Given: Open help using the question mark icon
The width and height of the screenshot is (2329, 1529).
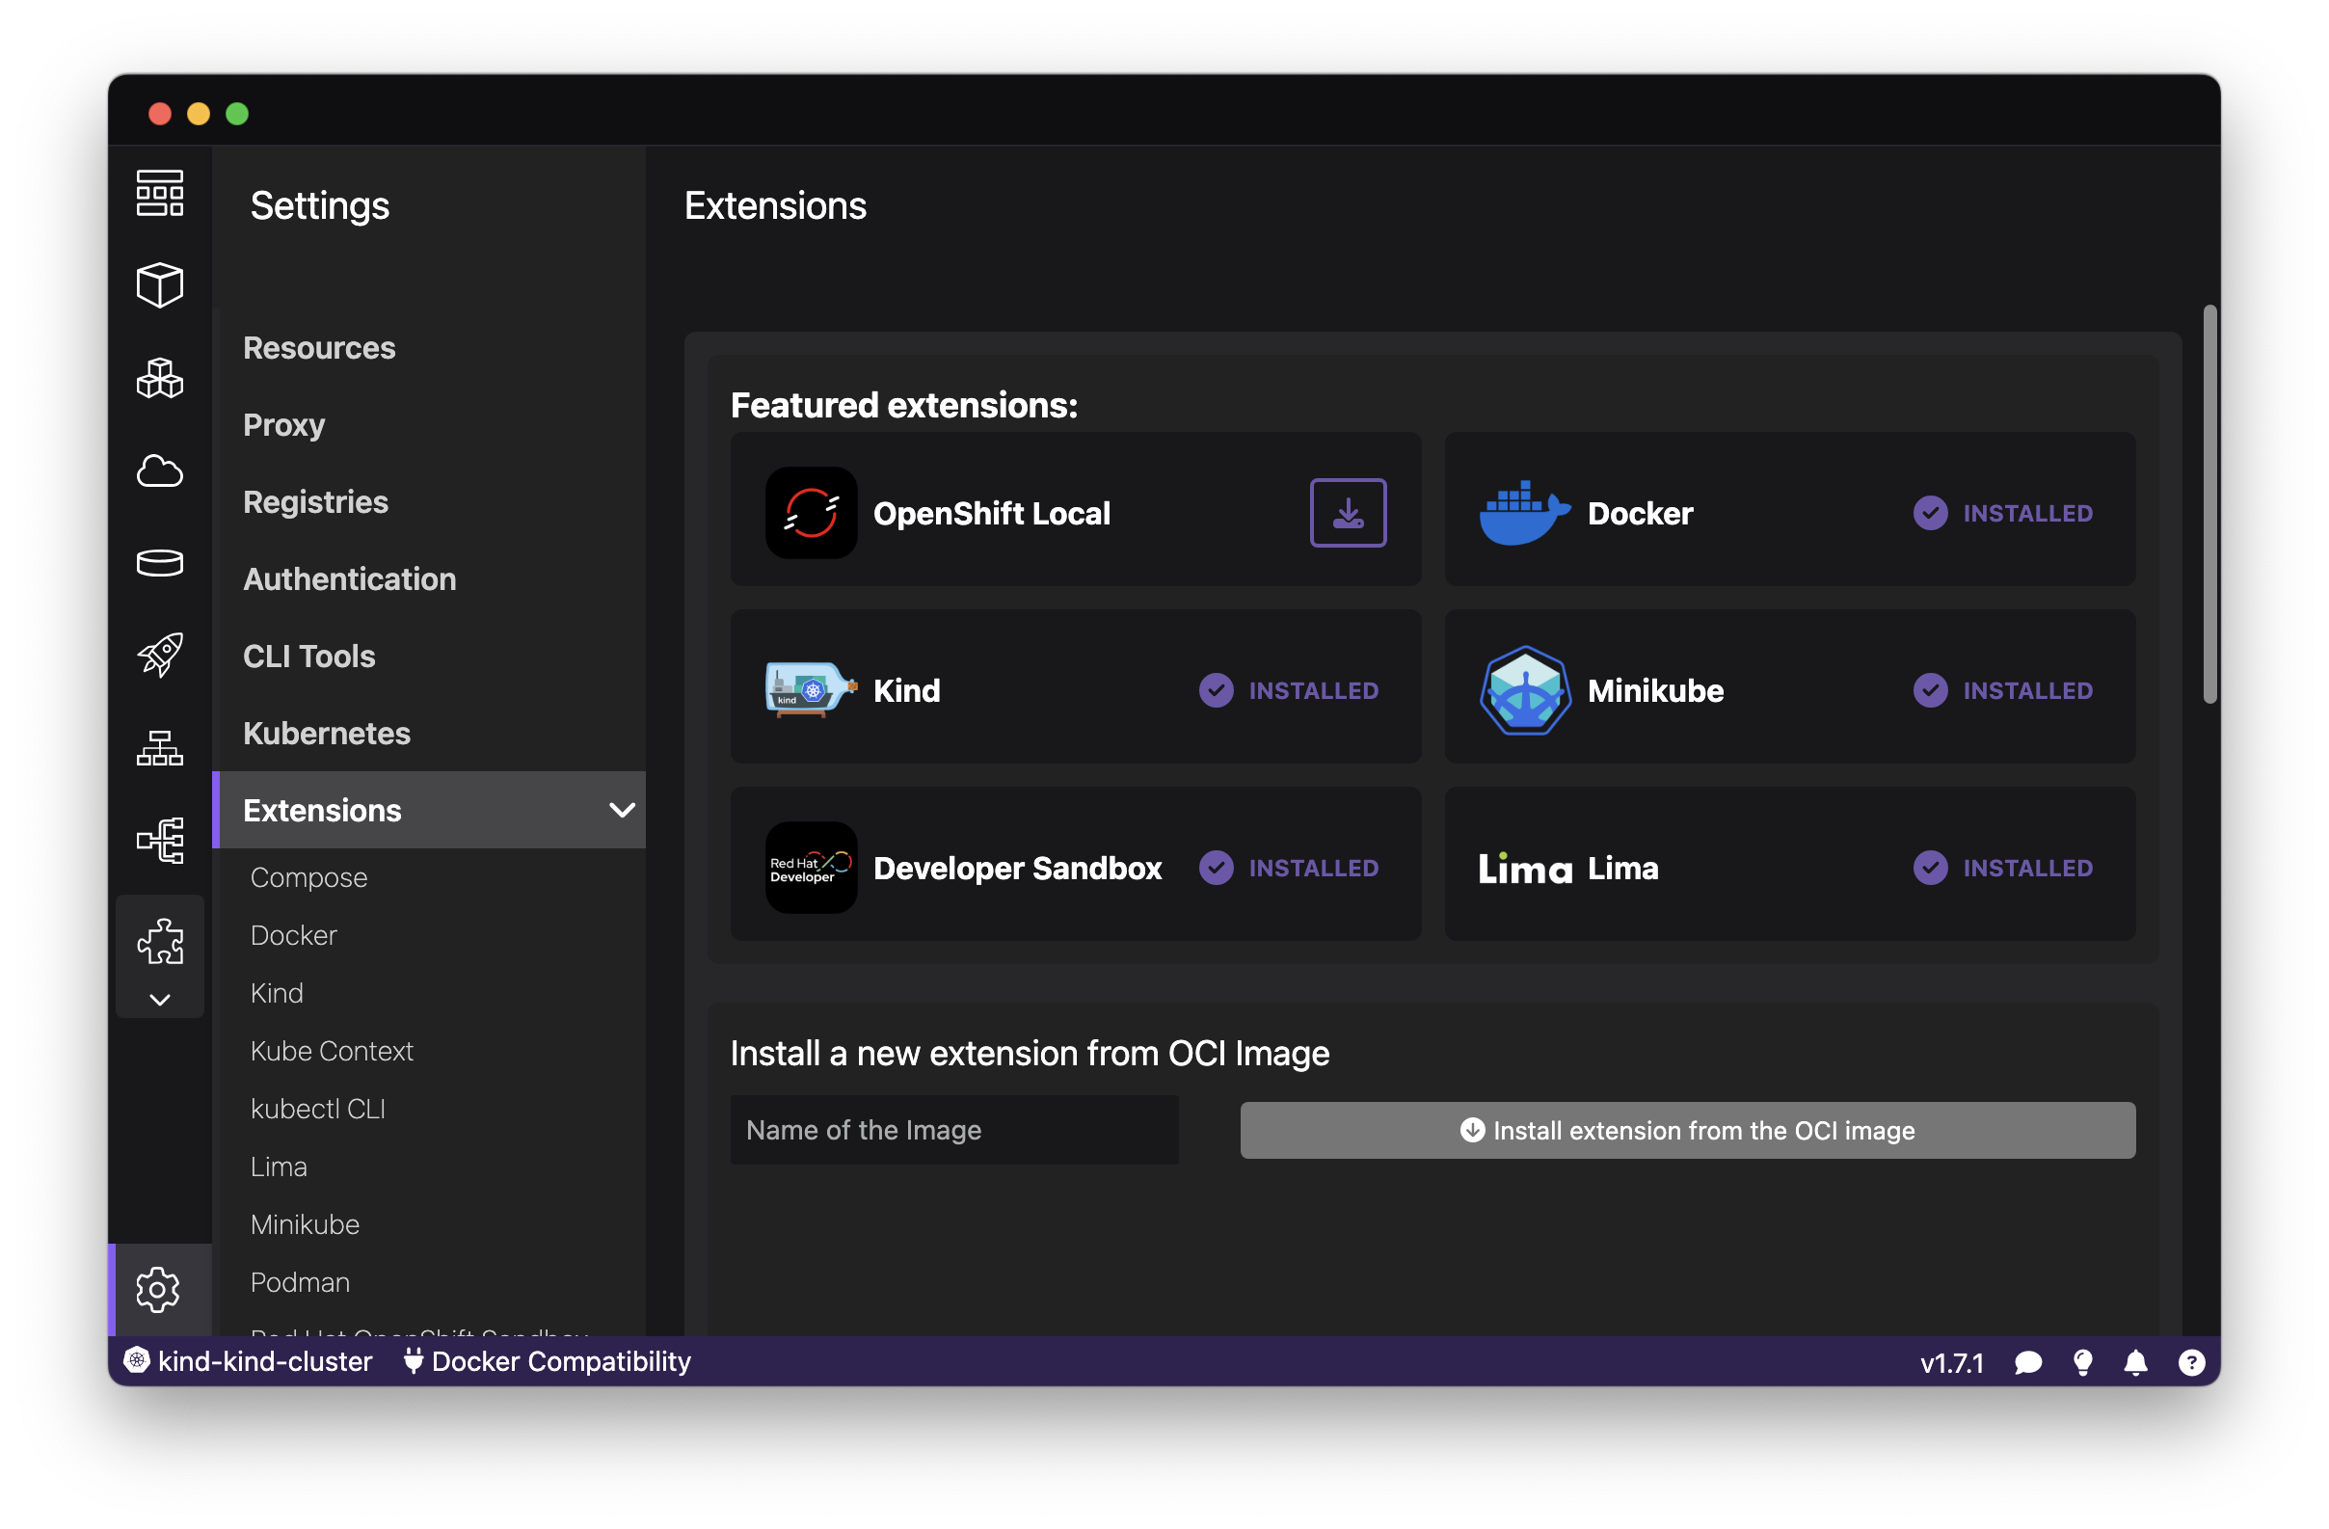Looking at the screenshot, I should tap(2191, 1361).
